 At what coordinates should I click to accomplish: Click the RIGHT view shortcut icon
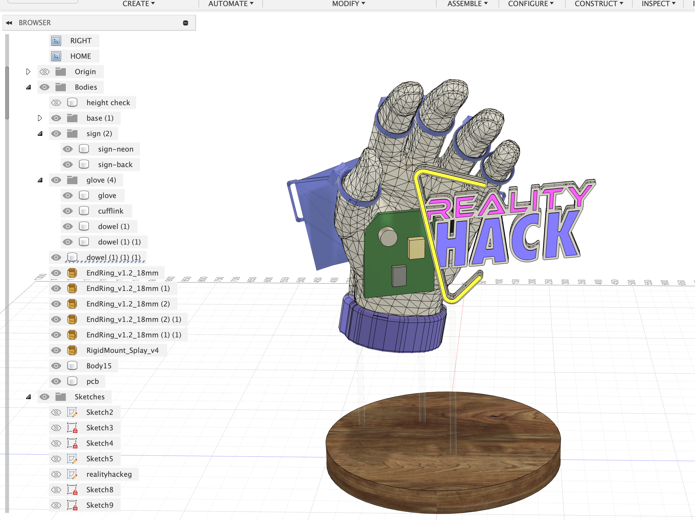coord(56,40)
